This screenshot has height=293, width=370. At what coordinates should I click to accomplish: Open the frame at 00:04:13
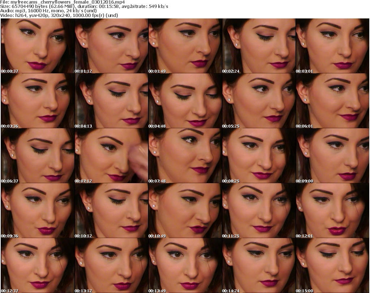pos(111,101)
